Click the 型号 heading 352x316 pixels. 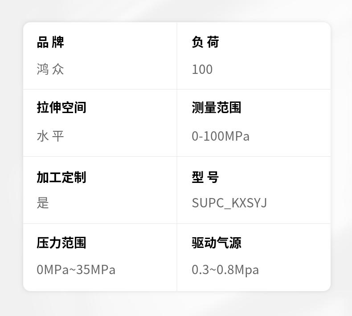point(205,177)
